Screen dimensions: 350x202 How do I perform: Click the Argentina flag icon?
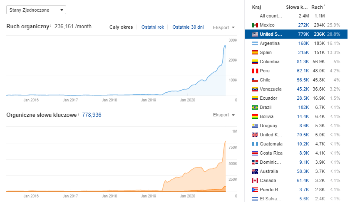255,44
